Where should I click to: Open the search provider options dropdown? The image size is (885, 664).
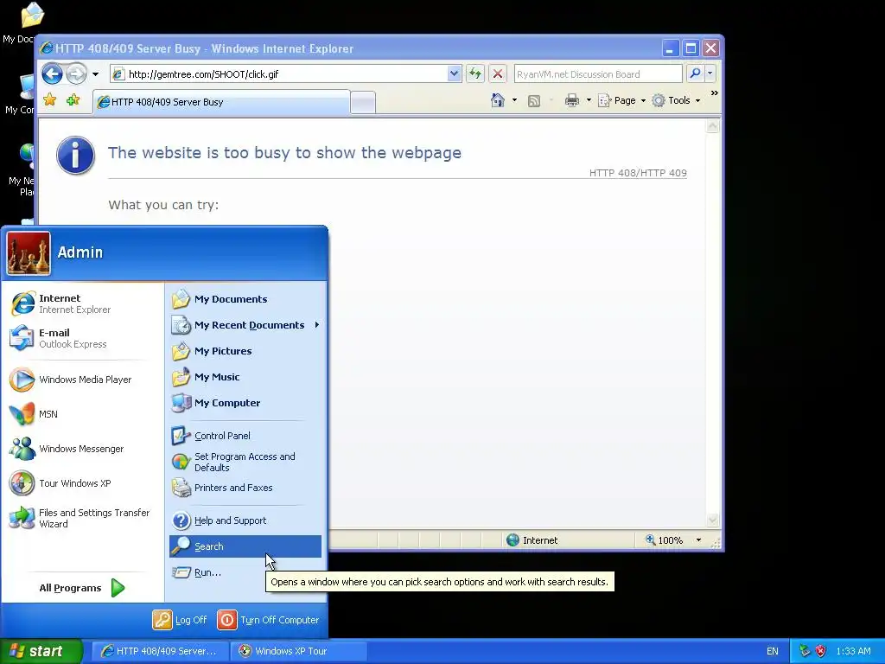point(710,73)
